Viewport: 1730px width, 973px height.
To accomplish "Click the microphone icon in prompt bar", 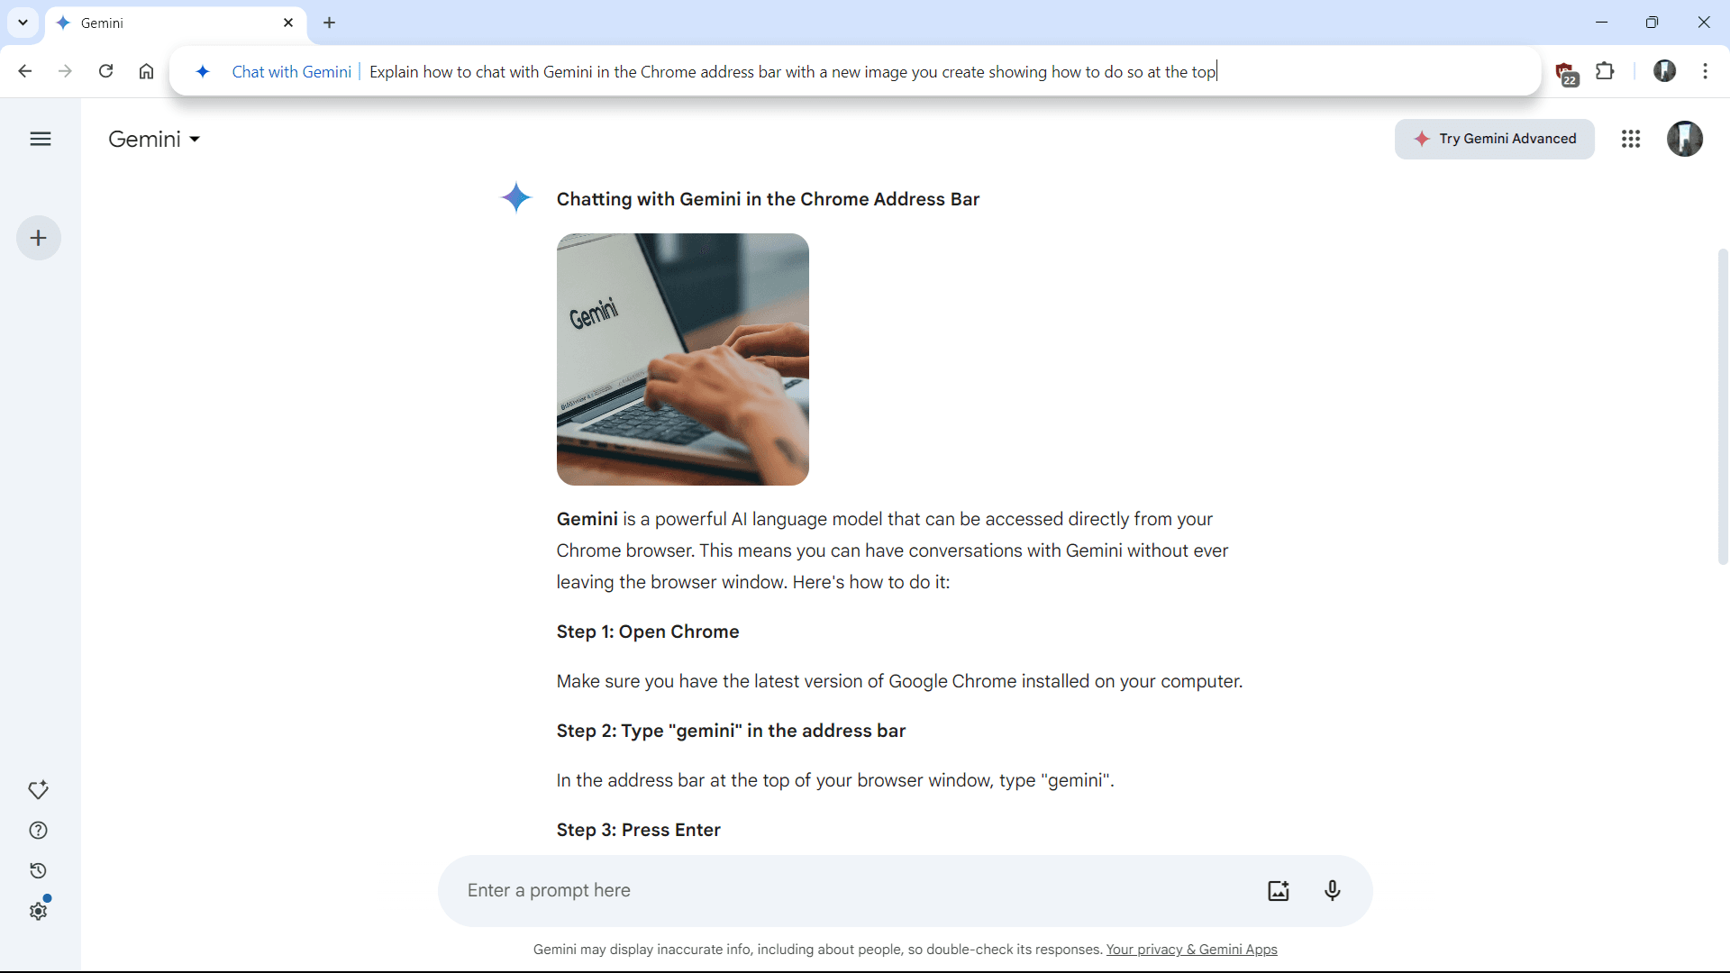I will 1332,890.
